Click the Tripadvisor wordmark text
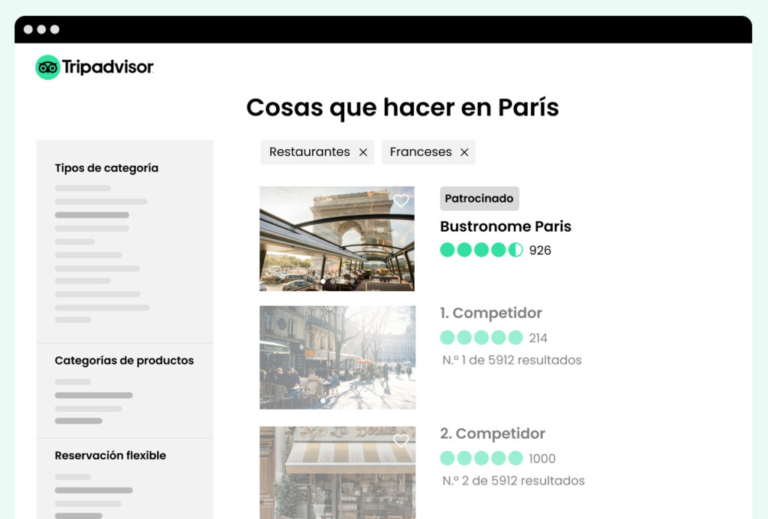Screen dimensions: 768x519 pyautogui.click(x=108, y=67)
